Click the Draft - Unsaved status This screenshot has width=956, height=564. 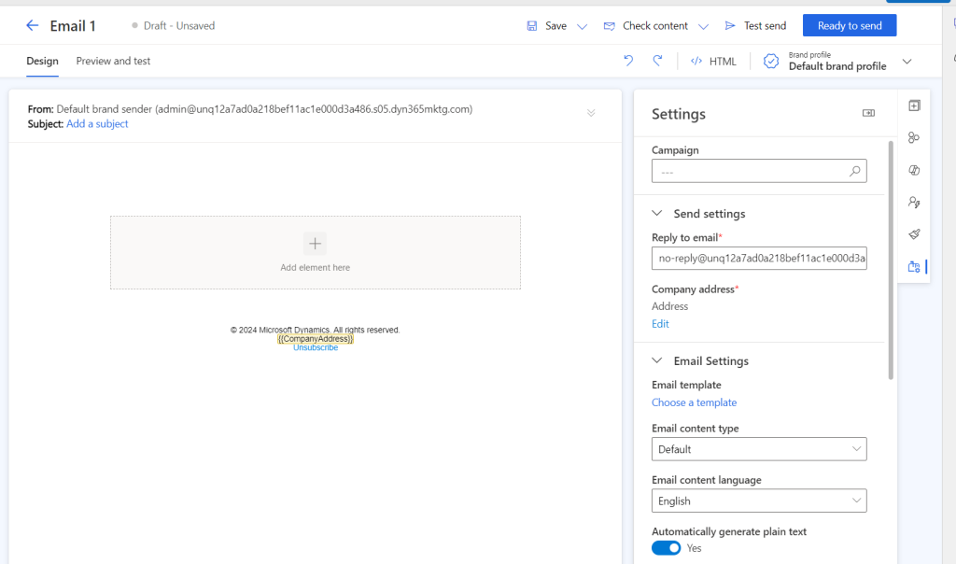click(x=174, y=25)
